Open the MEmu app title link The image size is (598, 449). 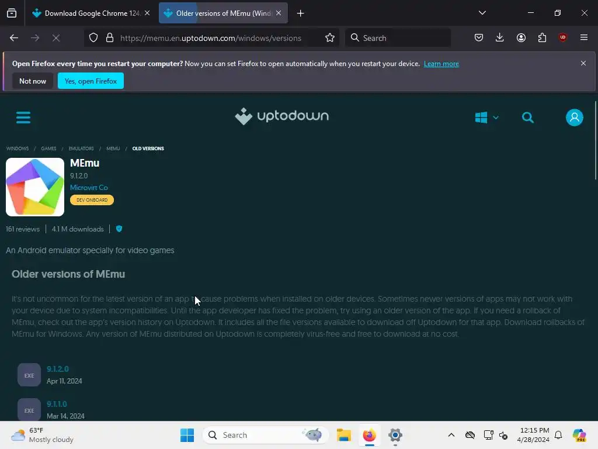[85, 163]
